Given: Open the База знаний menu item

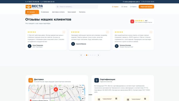Looking at the screenshot, I should coord(72,12).
